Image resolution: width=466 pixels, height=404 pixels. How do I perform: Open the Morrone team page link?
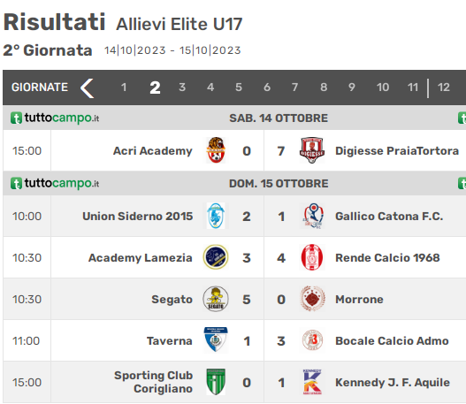[x=359, y=299]
